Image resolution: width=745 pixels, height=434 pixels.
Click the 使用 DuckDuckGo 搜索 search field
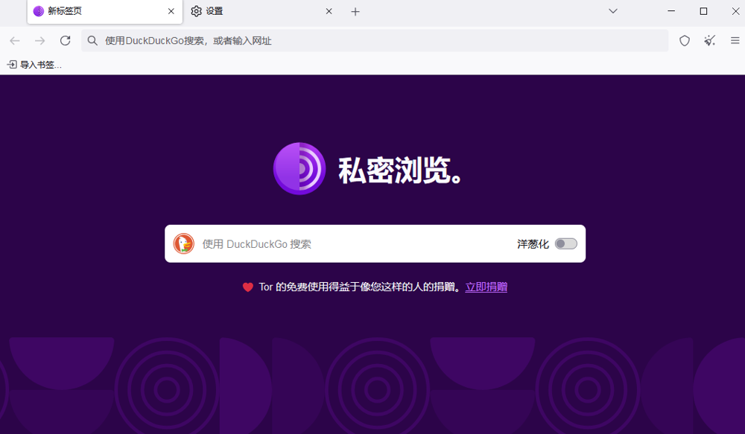click(350, 243)
